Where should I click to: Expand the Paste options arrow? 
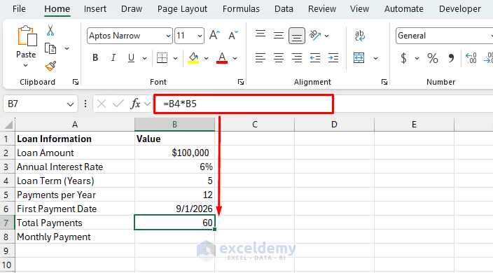pos(26,66)
